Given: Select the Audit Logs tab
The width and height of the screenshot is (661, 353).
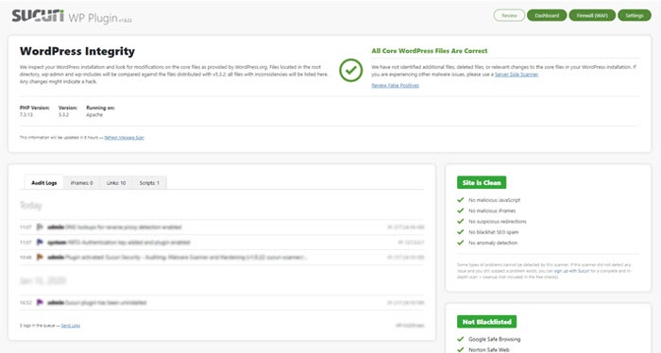Looking at the screenshot, I should point(43,183).
